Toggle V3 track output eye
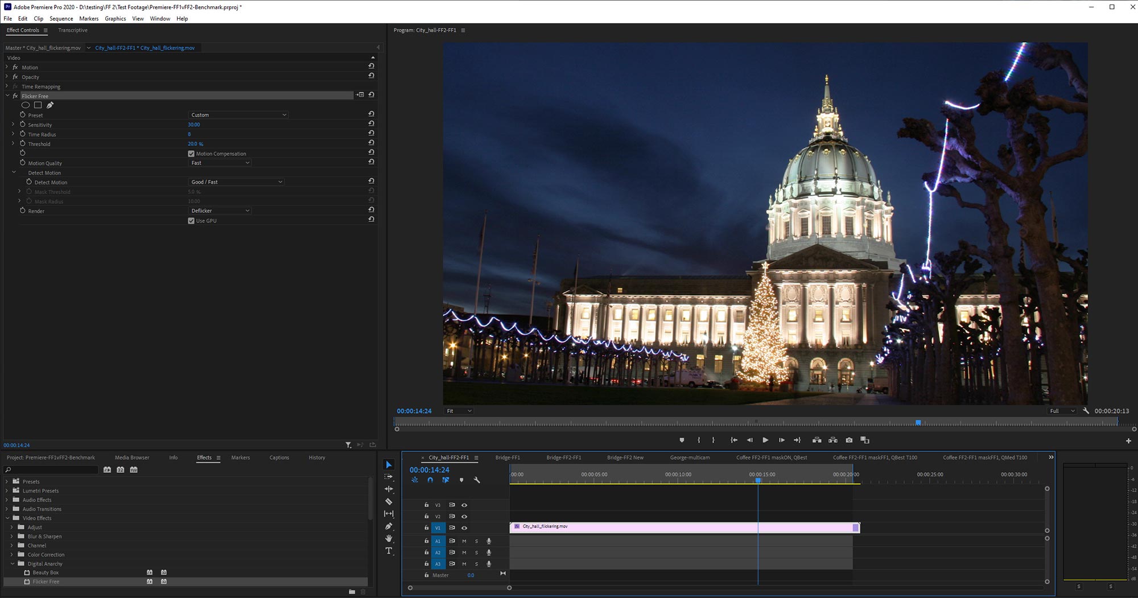The image size is (1138, 598). coord(464,505)
